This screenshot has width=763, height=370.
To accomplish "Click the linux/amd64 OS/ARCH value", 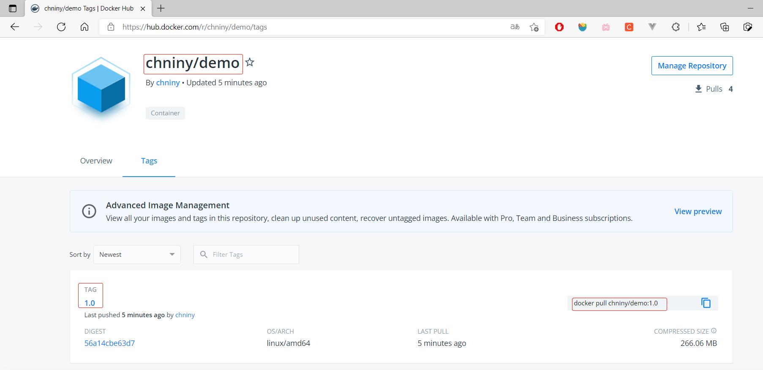I will pos(289,343).
